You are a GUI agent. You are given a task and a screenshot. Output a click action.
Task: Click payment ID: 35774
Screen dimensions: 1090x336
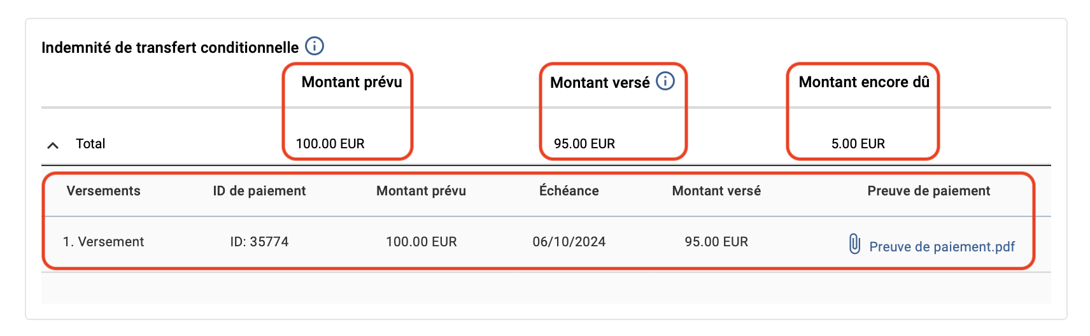(259, 242)
